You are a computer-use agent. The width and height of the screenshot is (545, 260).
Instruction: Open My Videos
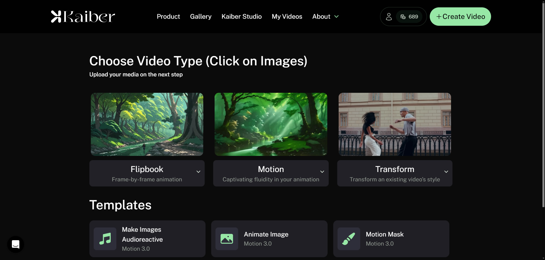pyautogui.click(x=287, y=17)
